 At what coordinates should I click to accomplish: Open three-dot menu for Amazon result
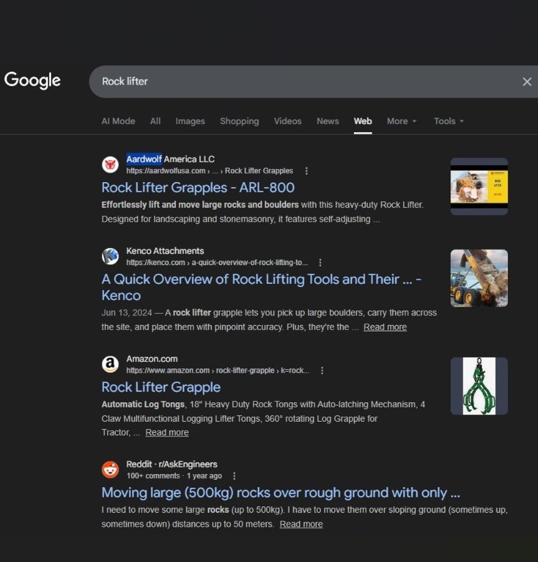click(x=322, y=371)
